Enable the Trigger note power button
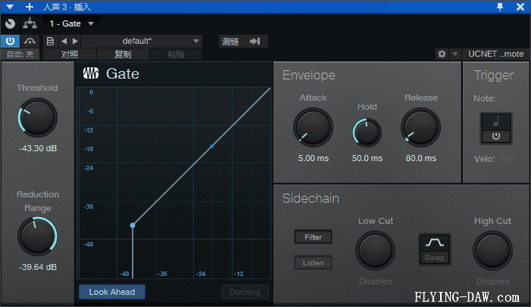This screenshot has width=531, height=307. [495, 136]
